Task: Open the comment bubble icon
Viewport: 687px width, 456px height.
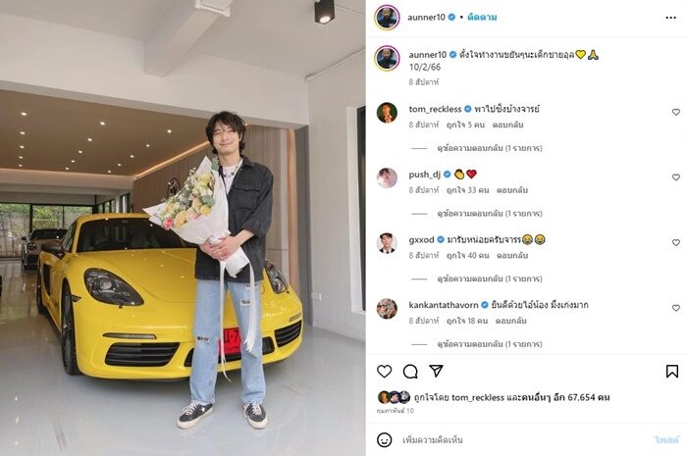Action: [x=410, y=372]
